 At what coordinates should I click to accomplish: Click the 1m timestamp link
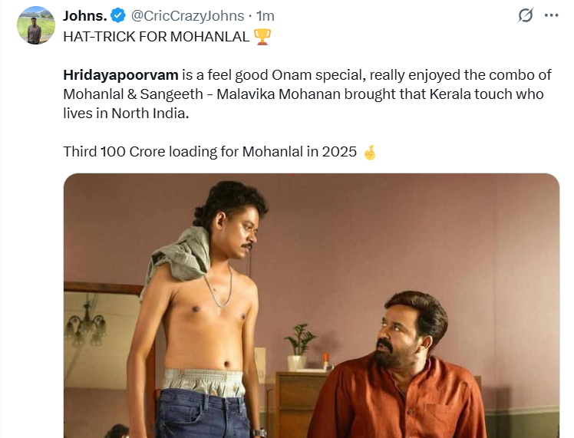click(x=266, y=15)
